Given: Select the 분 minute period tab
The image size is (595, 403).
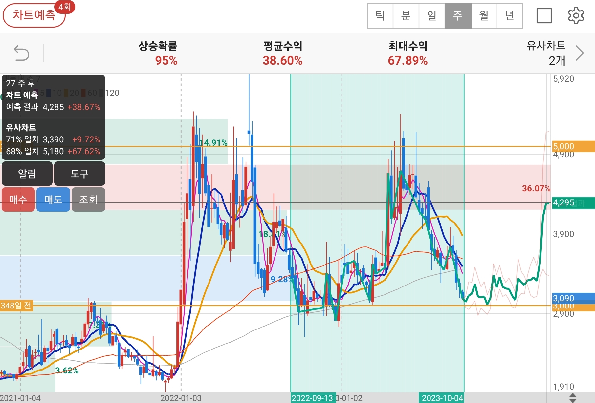Looking at the screenshot, I should click(x=406, y=15).
